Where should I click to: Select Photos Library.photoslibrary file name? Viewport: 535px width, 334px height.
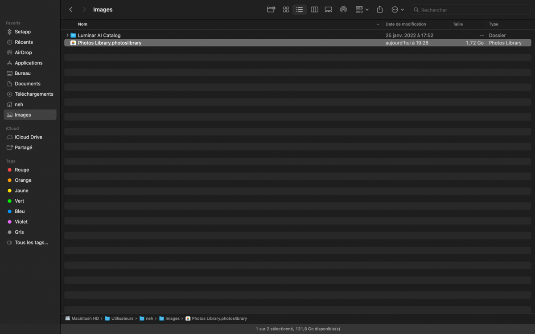[110, 43]
